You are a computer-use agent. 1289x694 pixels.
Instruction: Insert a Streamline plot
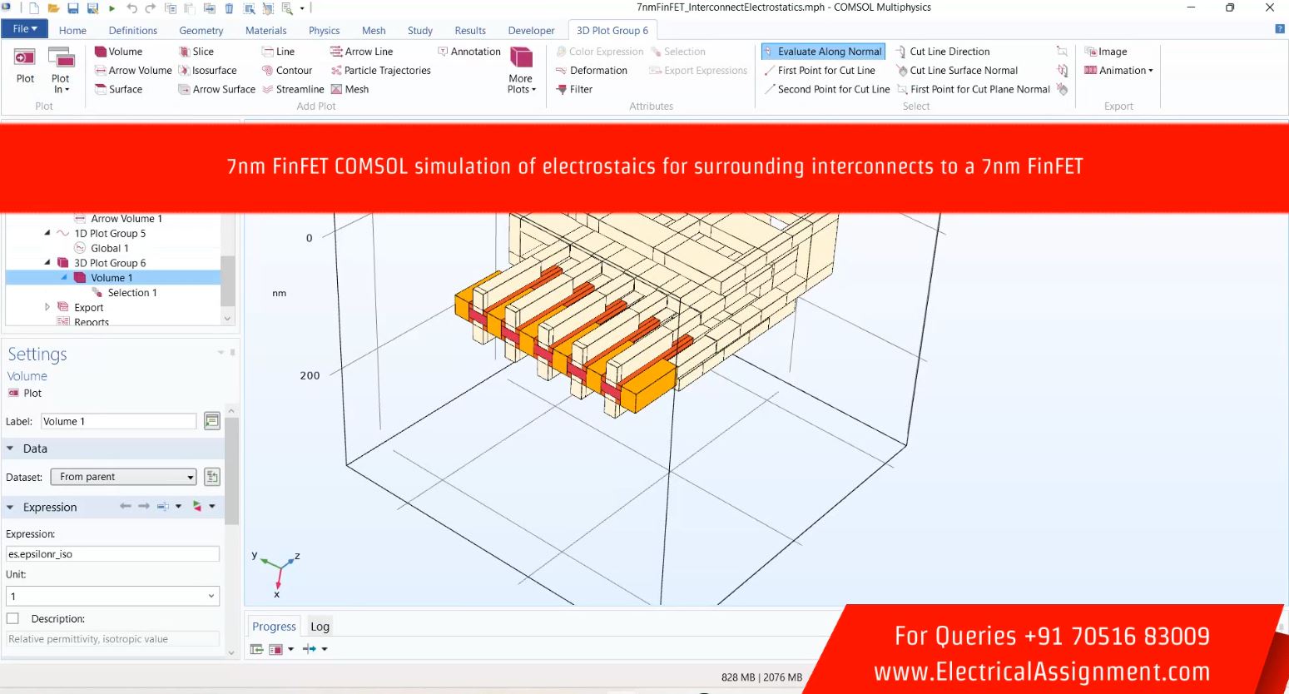tap(293, 90)
